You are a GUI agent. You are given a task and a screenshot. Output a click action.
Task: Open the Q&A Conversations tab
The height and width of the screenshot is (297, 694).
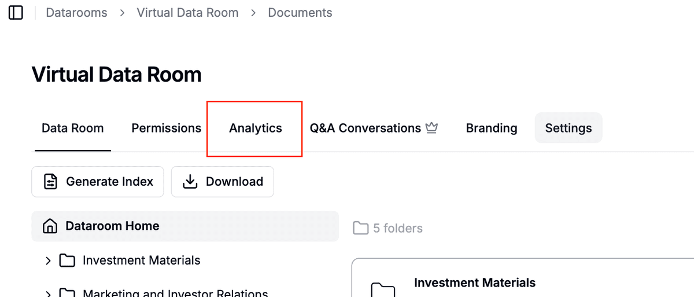[365, 128]
